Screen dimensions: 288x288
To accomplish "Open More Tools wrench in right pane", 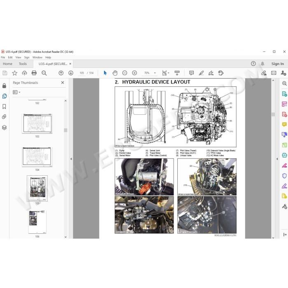I will pos(284,207).
